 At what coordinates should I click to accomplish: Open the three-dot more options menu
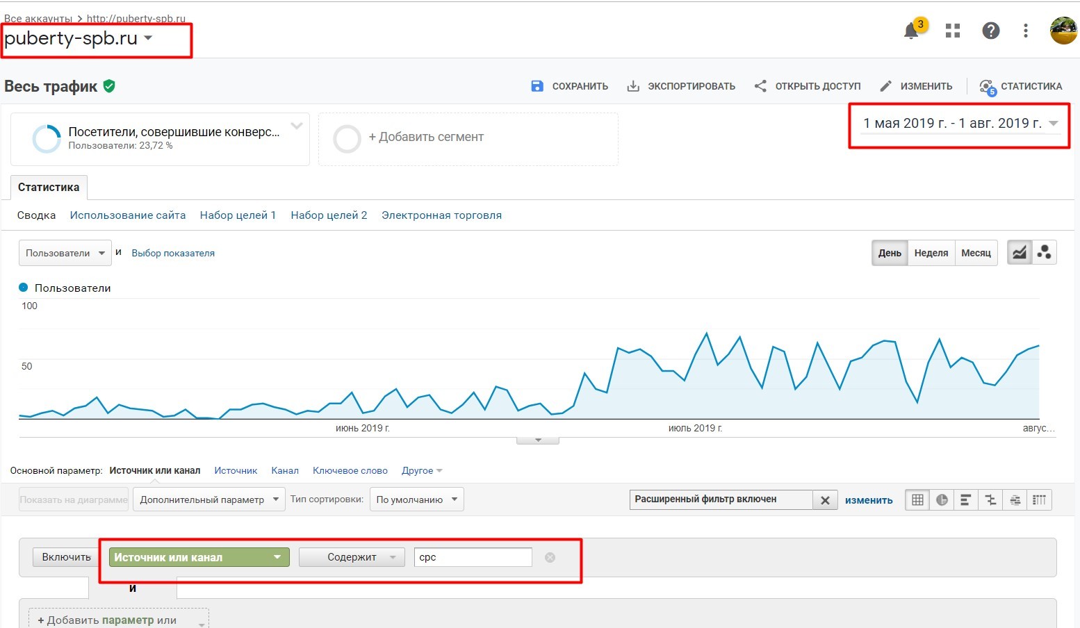[x=1026, y=31]
